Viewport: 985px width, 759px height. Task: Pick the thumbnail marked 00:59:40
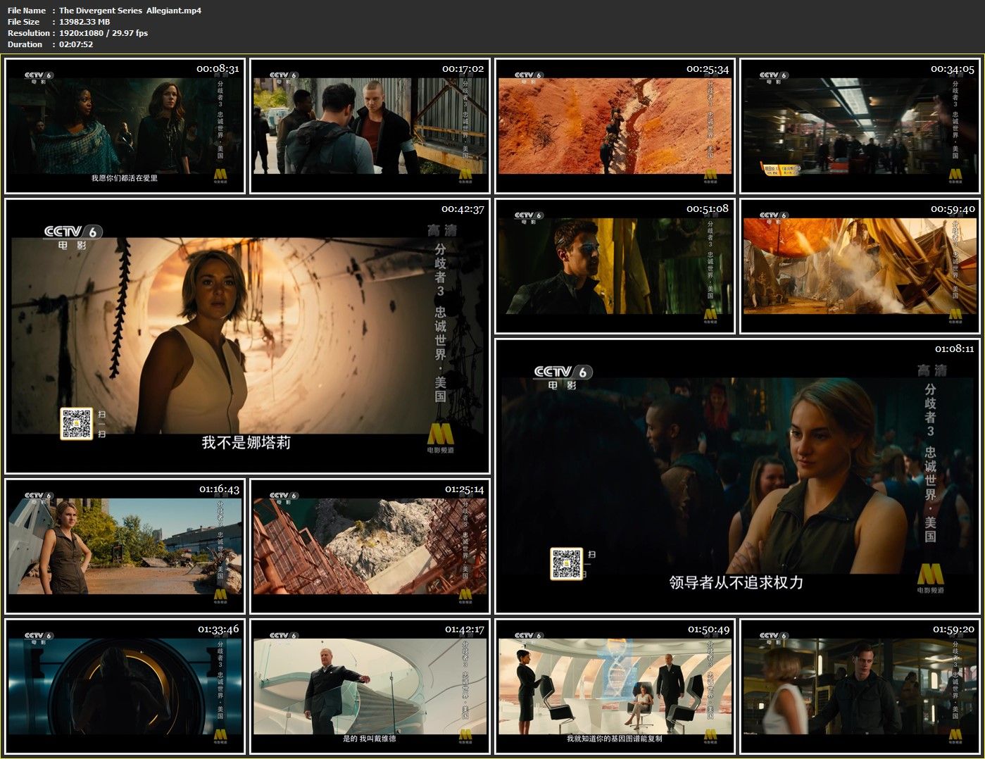pos(860,266)
